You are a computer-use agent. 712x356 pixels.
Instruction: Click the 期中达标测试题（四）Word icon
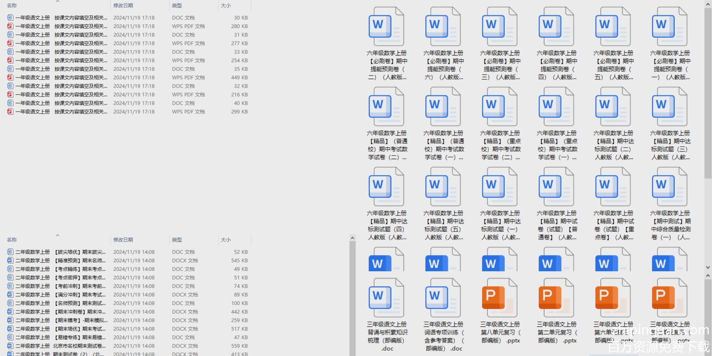pos(386,187)
